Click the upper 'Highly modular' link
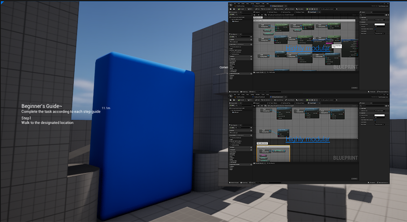407x222 pixels. (x=308, y=48)
